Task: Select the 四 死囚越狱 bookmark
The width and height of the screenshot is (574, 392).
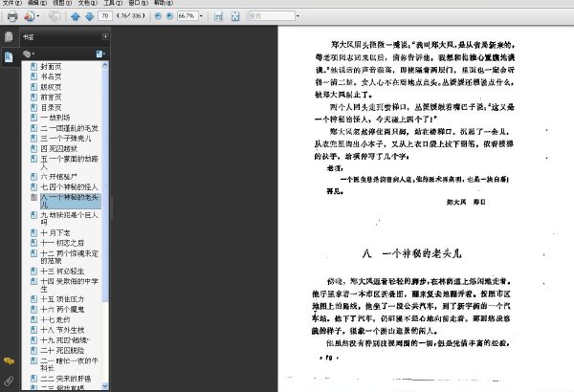Action: (59, 148)
